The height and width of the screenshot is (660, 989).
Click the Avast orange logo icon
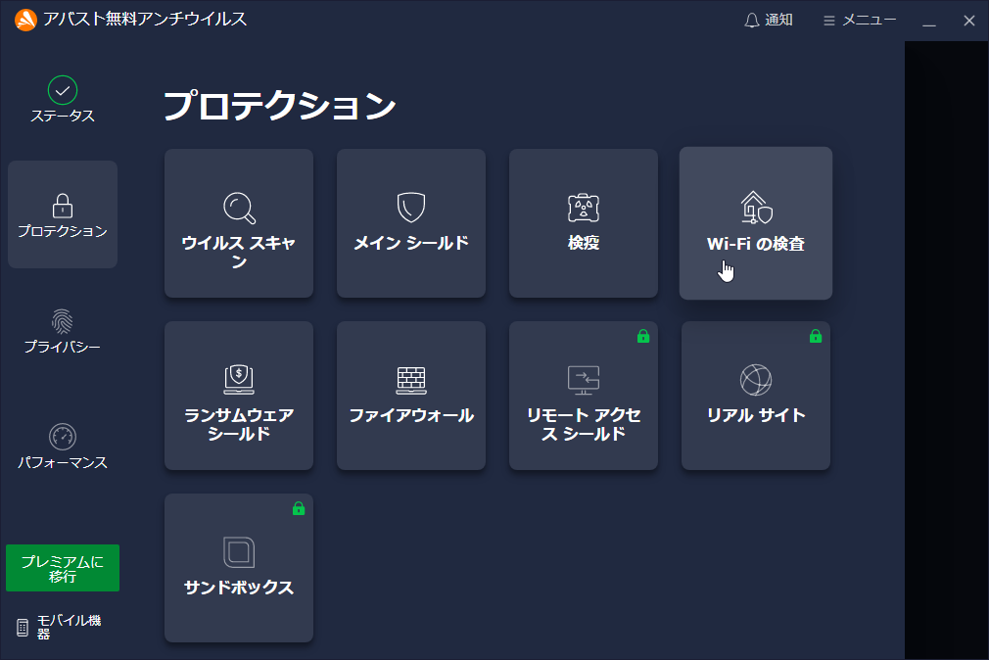25,20
